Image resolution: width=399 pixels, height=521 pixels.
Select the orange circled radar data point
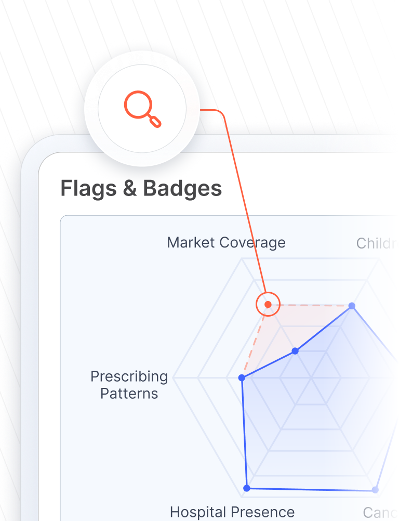pyautogui.click(x=268, y=304)
